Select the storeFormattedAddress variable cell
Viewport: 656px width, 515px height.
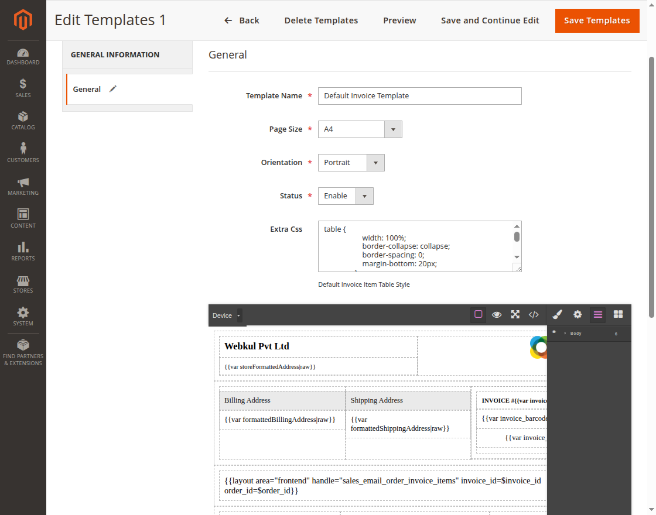(318, 366)
